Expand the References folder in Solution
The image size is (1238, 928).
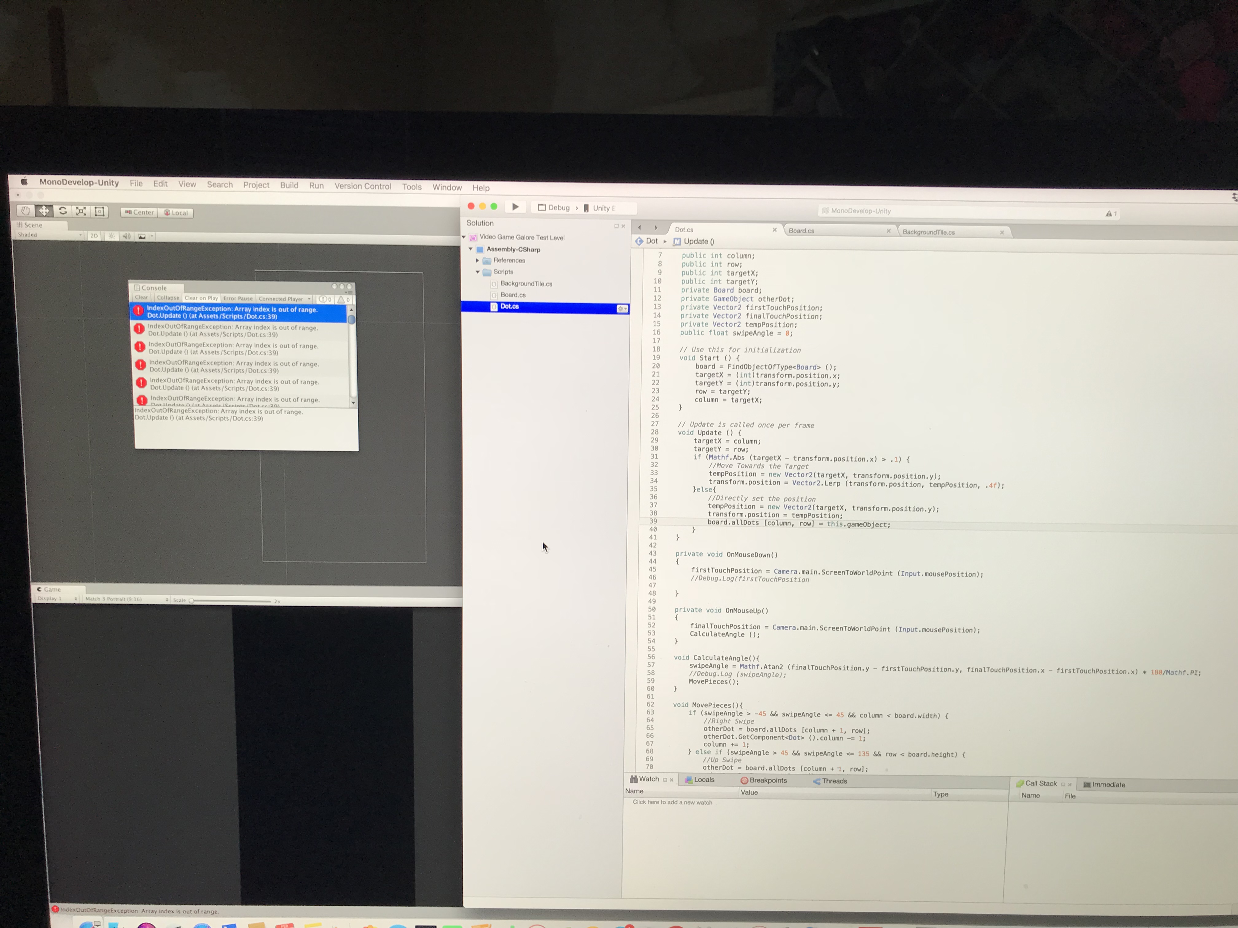(x=477, y=260)
